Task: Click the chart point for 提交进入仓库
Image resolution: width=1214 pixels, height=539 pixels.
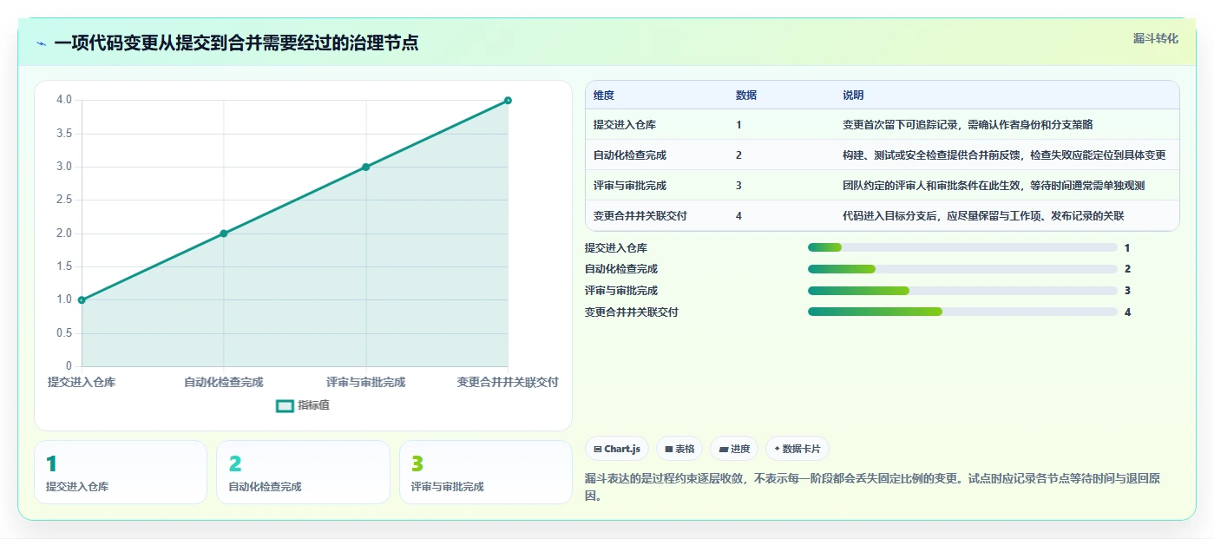Action: click(82, 300)
